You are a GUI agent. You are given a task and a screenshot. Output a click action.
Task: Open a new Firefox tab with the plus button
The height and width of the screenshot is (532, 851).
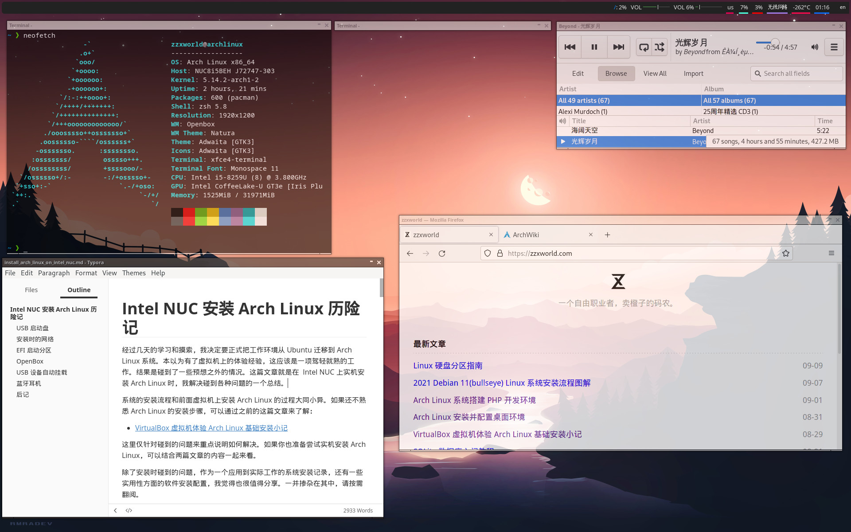tap(607, 235)
